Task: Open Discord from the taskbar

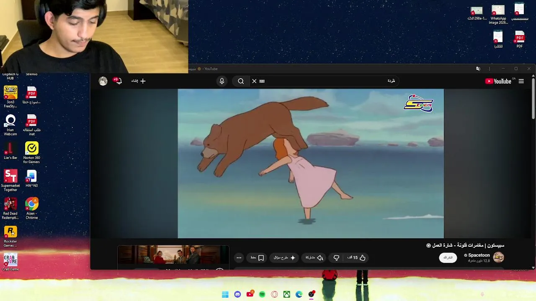Action: (237, 294)
